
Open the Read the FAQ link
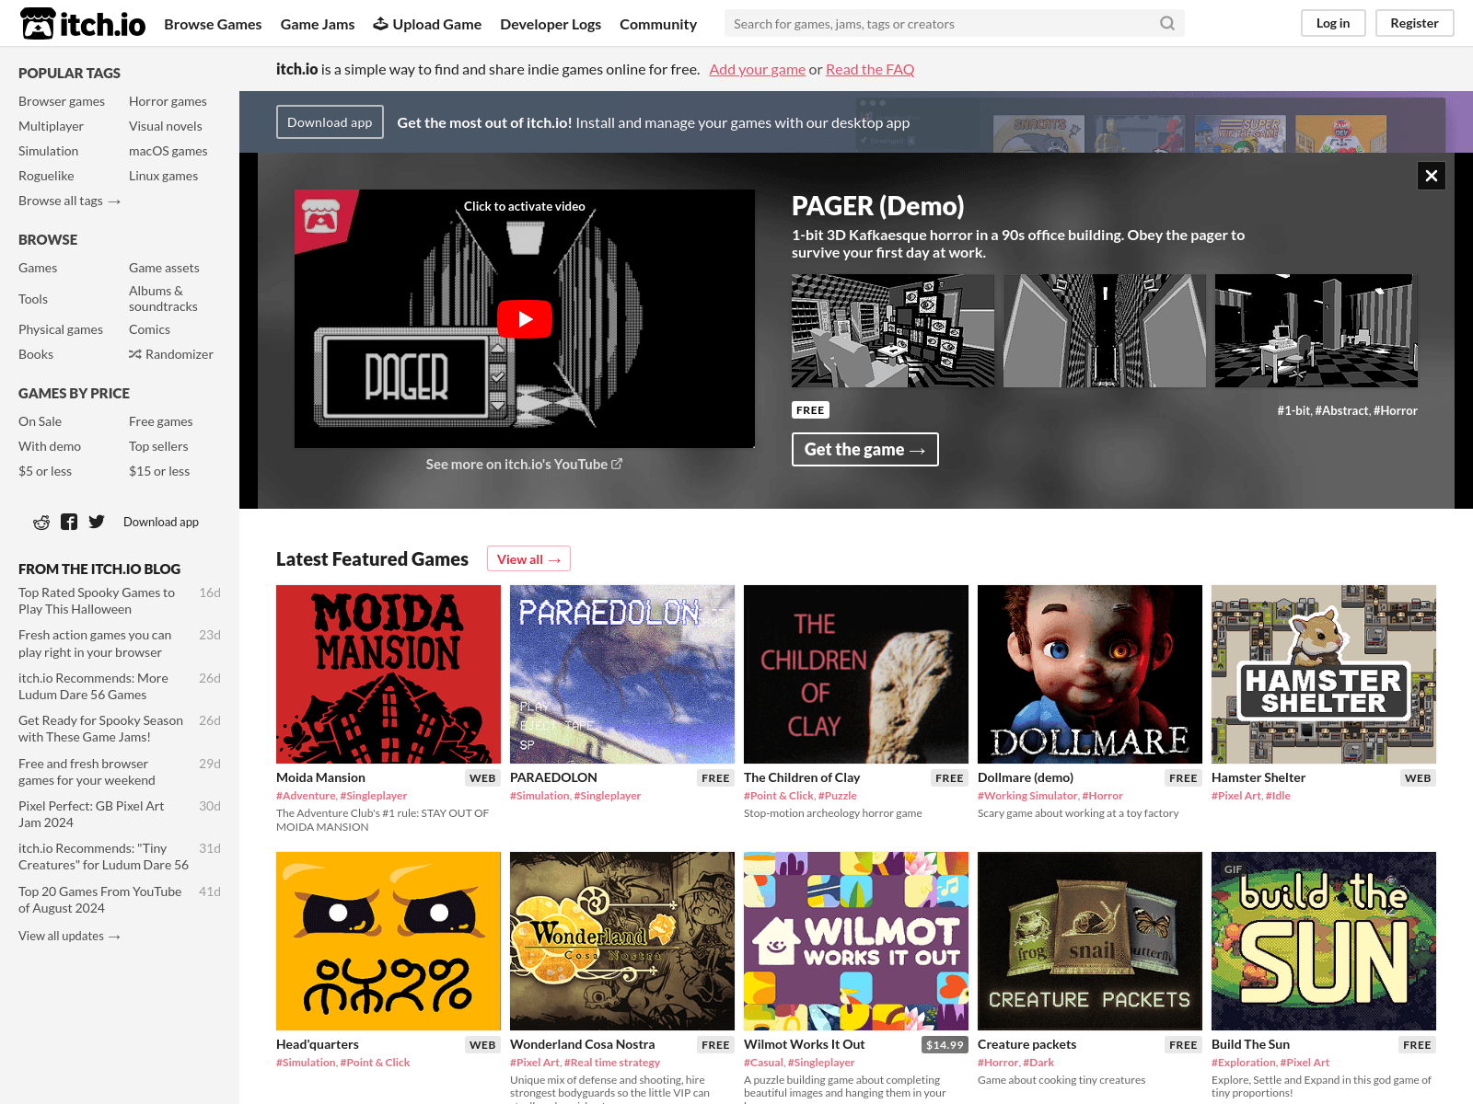[x=870, y=69]
